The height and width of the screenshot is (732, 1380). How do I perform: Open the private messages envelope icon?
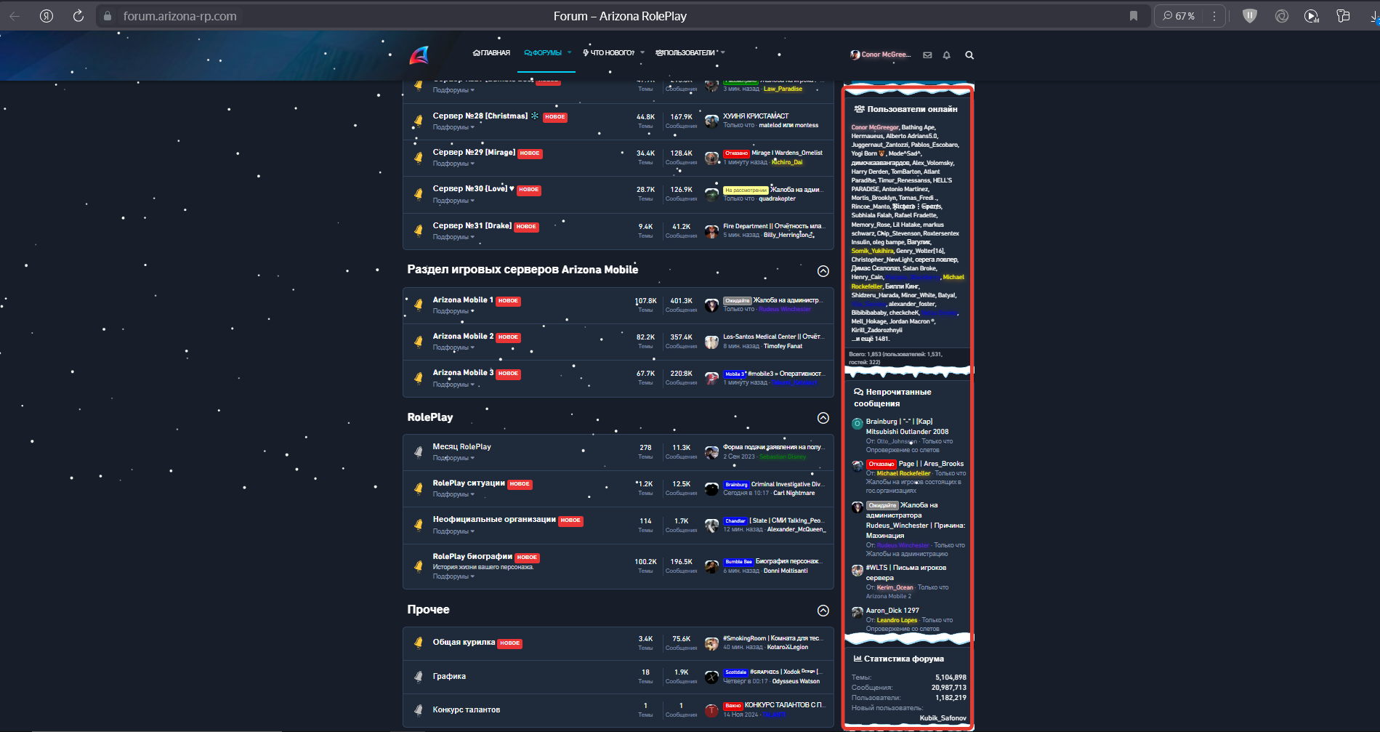(x=927, y=55)
